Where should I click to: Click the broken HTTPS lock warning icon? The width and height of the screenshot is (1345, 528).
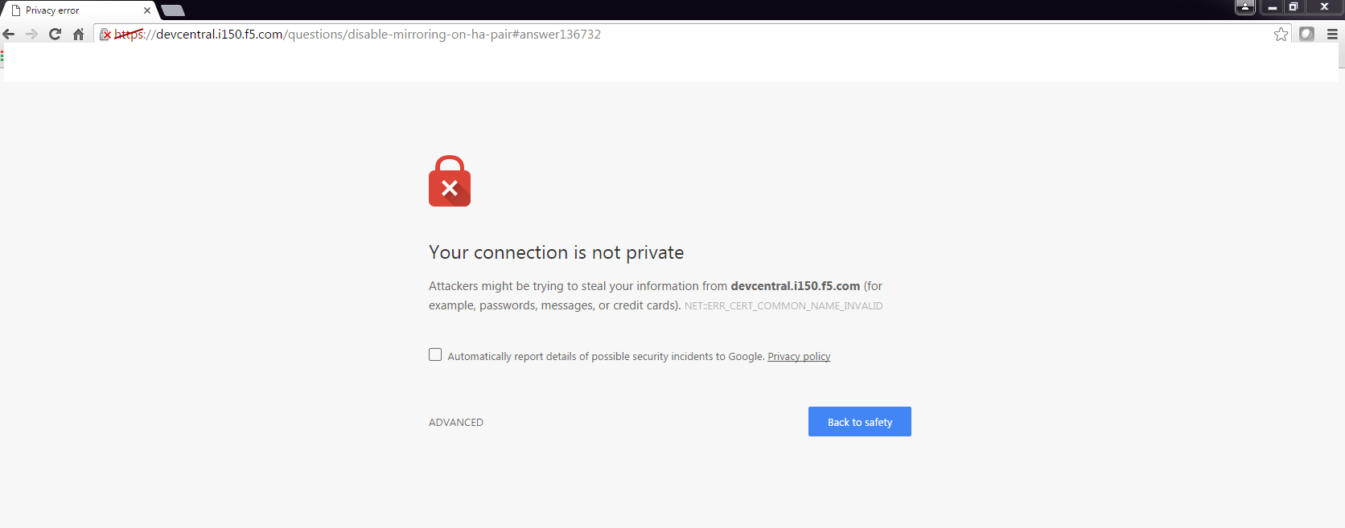tap(105, 34)
